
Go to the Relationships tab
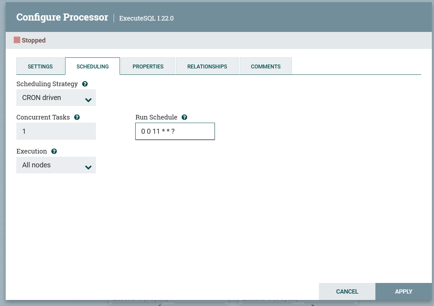pyautogui.click(x=207, y=66)
